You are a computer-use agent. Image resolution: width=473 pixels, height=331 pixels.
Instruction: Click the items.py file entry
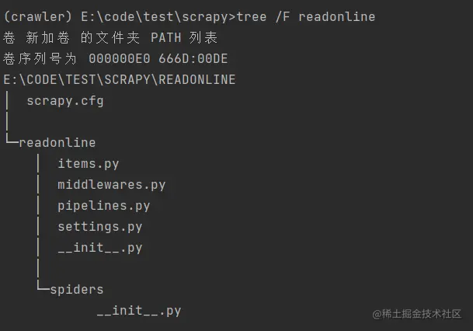pyautogui.click(x=88, y=163)
